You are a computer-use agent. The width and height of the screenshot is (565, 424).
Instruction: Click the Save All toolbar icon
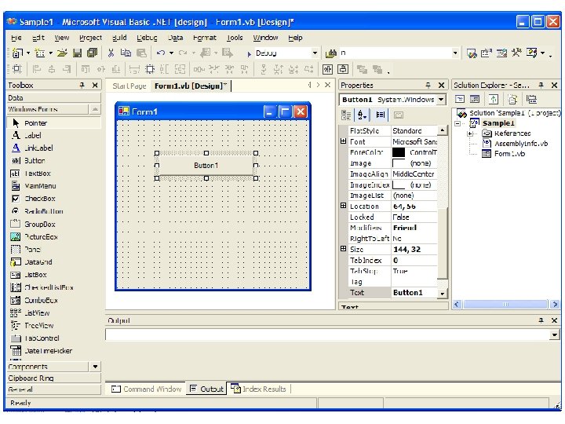click(93, 53)
